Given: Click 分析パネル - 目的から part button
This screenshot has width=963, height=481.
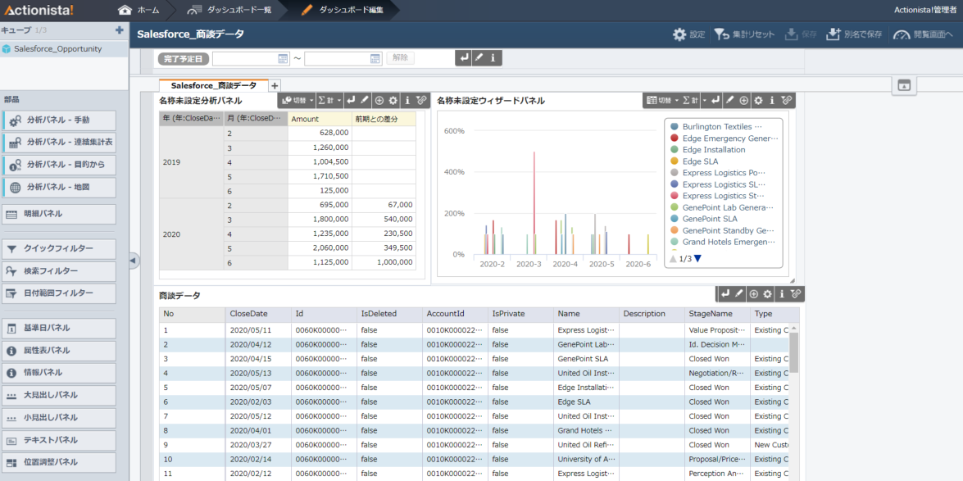Looking at the screenshot, I should [x=59, y=165].
